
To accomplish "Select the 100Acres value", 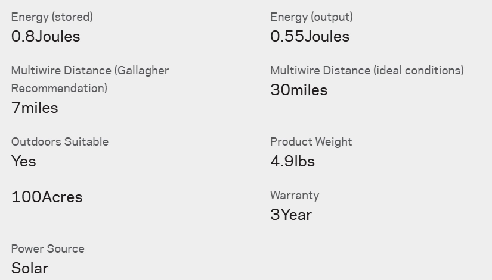I will [47, 197].
